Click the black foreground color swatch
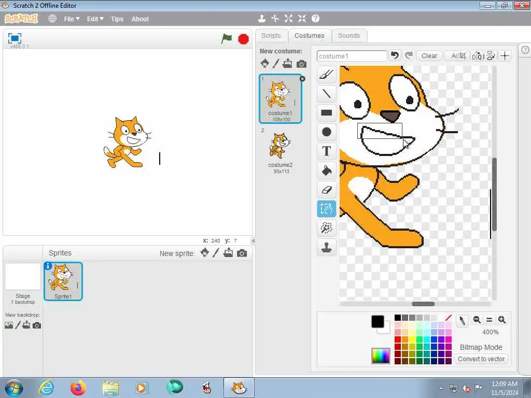This screenshot has width=531, height=398. [378, 321]
